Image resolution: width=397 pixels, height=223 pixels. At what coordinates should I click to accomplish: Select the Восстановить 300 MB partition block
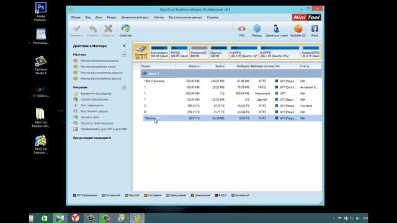pyautogui.click(x=159, y=52)
